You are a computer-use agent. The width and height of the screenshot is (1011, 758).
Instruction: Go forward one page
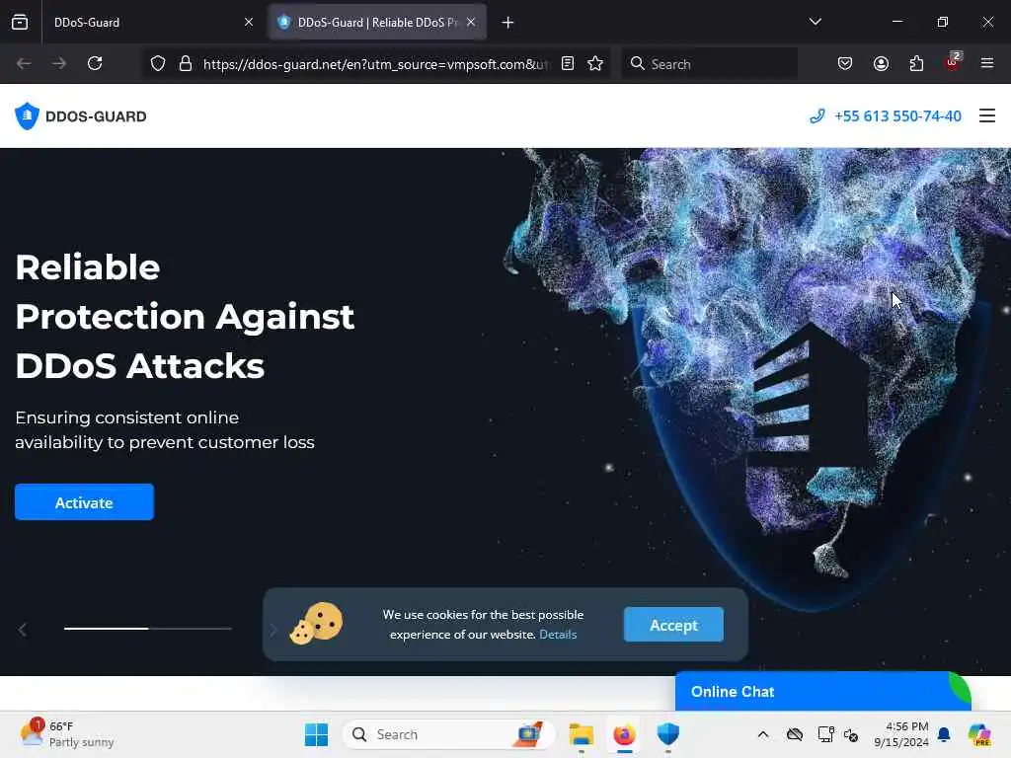[59, 64]
